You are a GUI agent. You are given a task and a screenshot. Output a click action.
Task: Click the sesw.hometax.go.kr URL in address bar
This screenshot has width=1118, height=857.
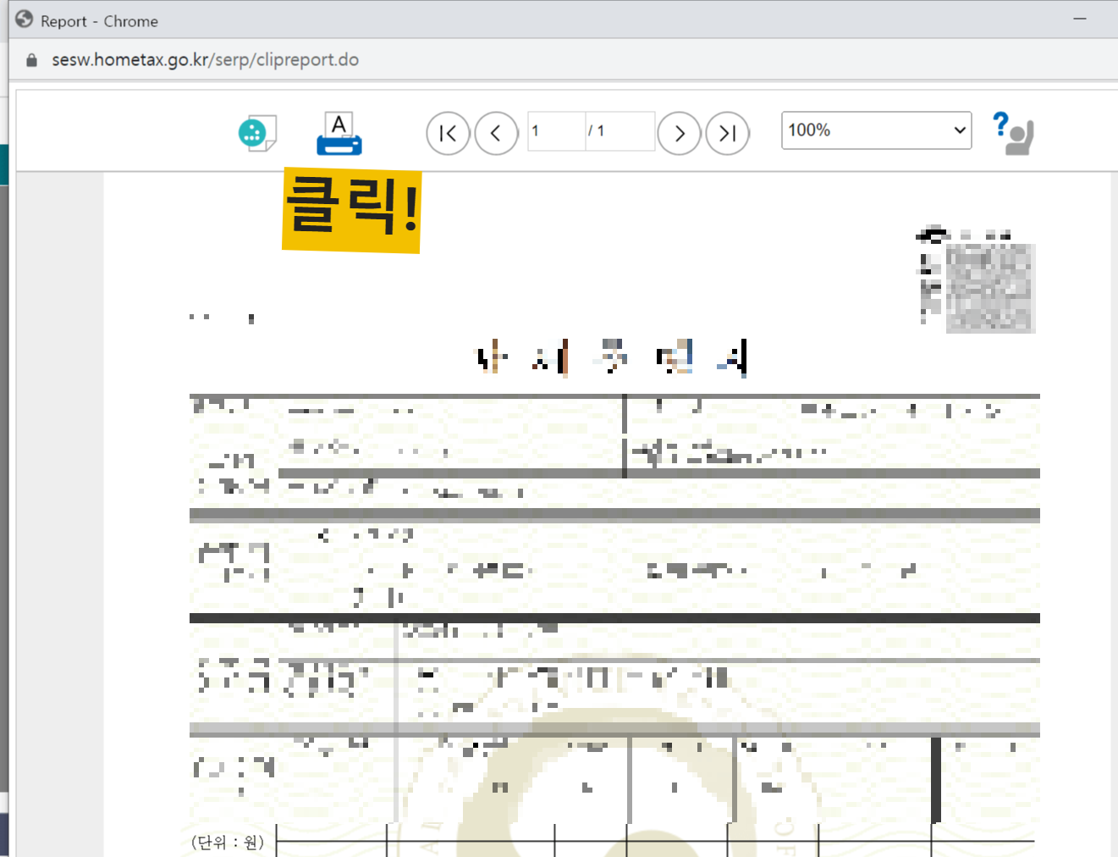click(205, 60)
